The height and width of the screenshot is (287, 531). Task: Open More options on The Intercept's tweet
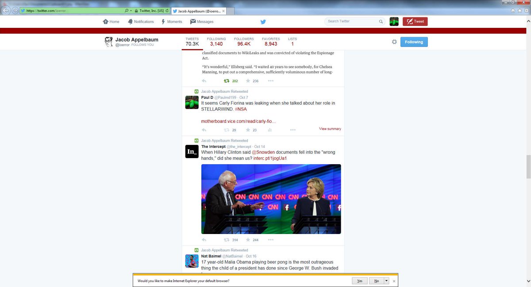coord(270,240)
